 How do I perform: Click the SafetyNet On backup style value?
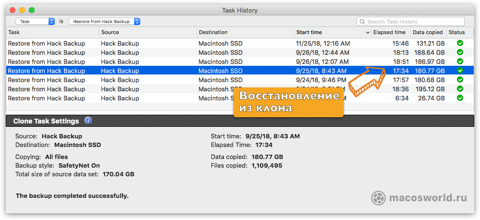click(x=79, y=166)
